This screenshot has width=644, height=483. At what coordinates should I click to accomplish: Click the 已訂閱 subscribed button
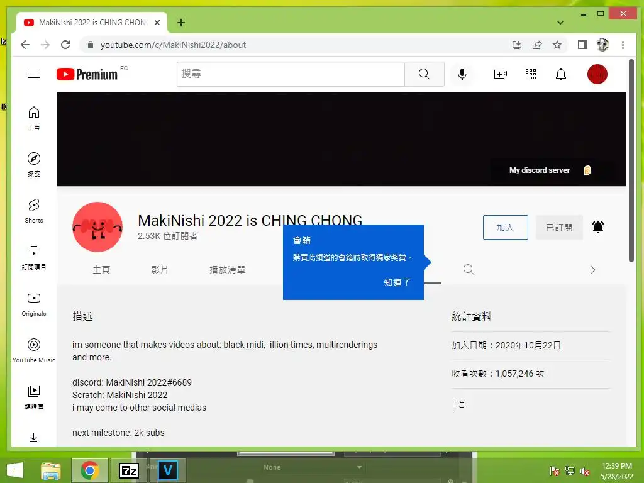click(x=559, y=227)
